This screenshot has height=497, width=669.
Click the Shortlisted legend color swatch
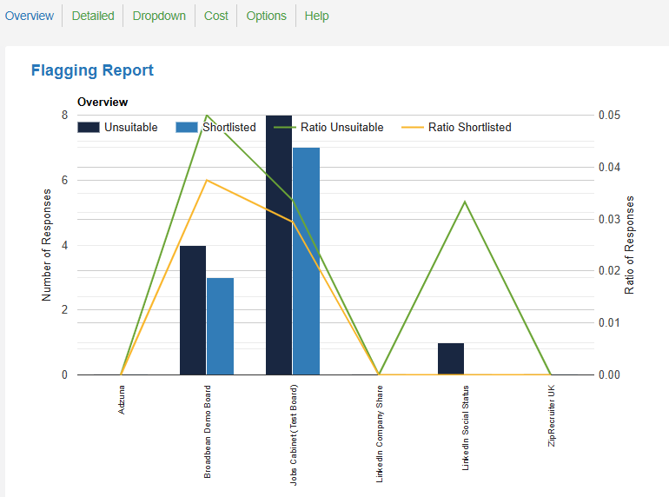pos(187,127)
